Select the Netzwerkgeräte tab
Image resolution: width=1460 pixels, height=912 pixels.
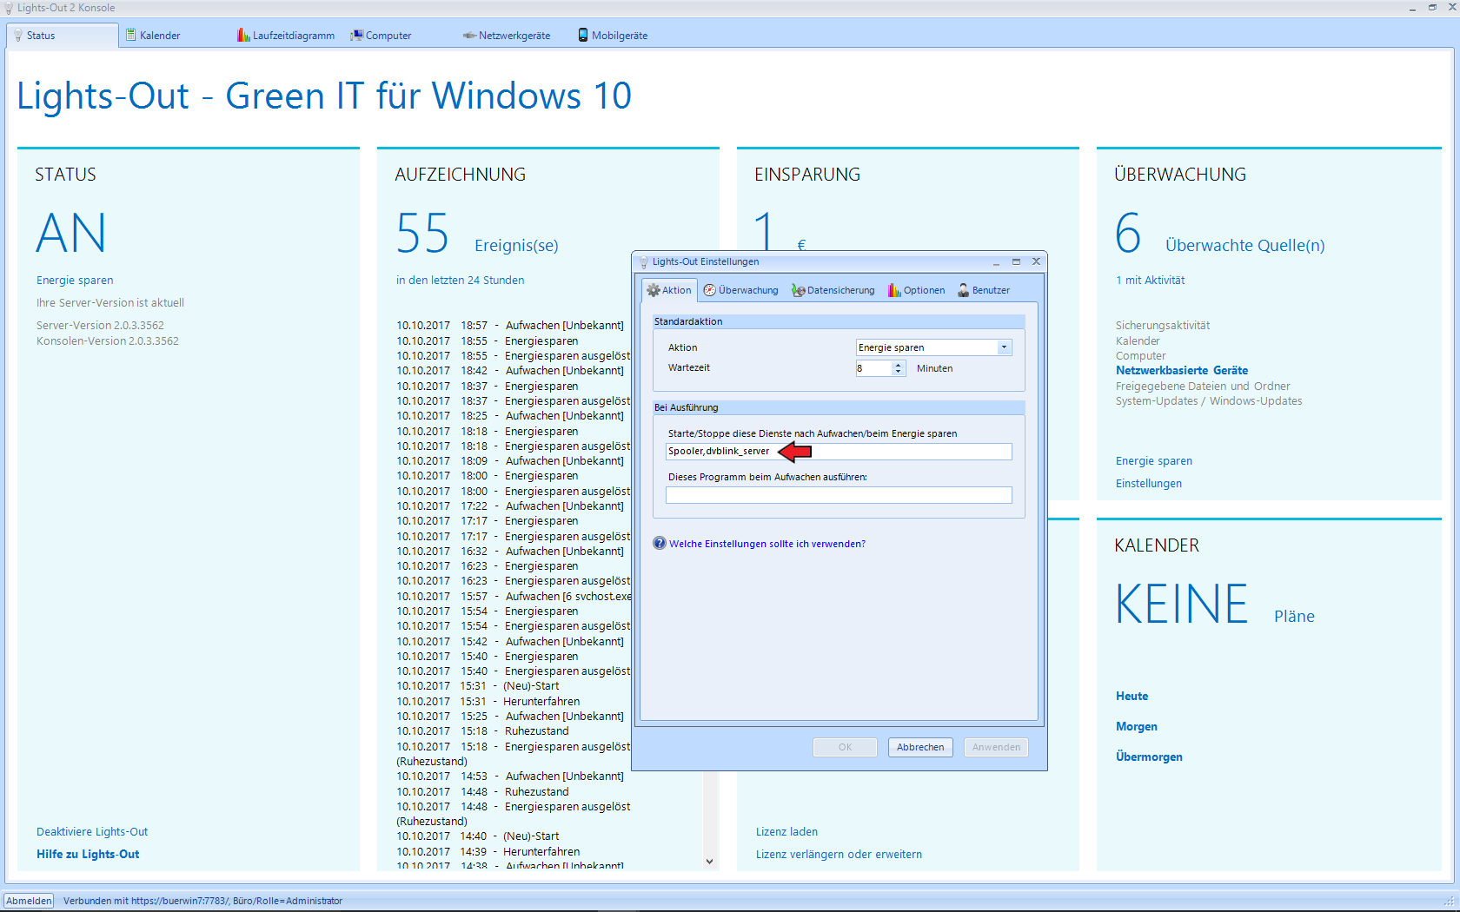coord(507,36)
